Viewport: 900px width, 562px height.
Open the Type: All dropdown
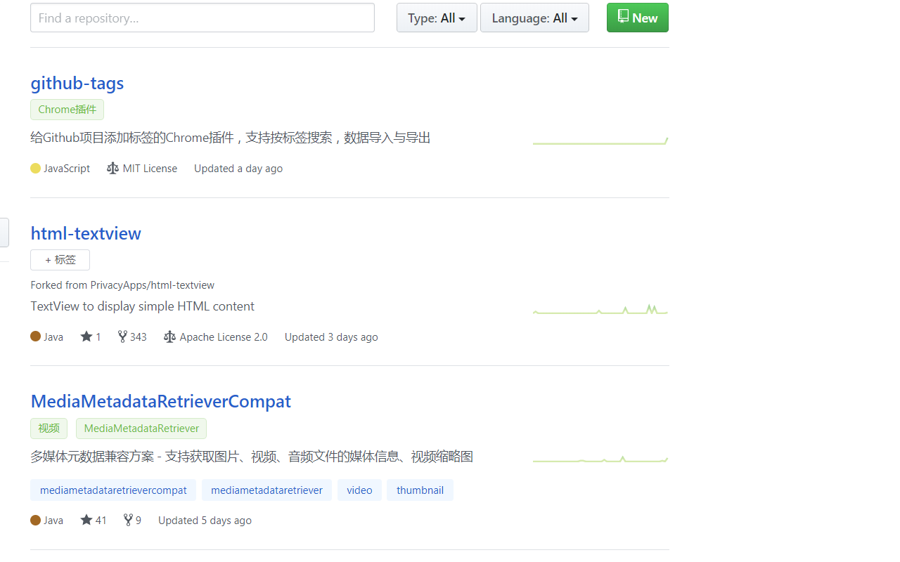[436, 18]
